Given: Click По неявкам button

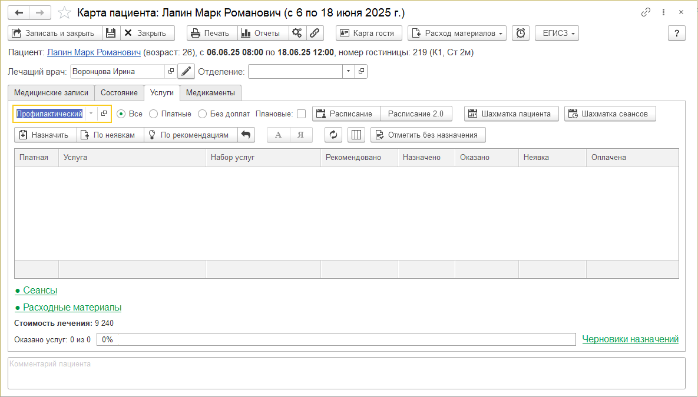Looking at the screenshot, I should 110,135.
